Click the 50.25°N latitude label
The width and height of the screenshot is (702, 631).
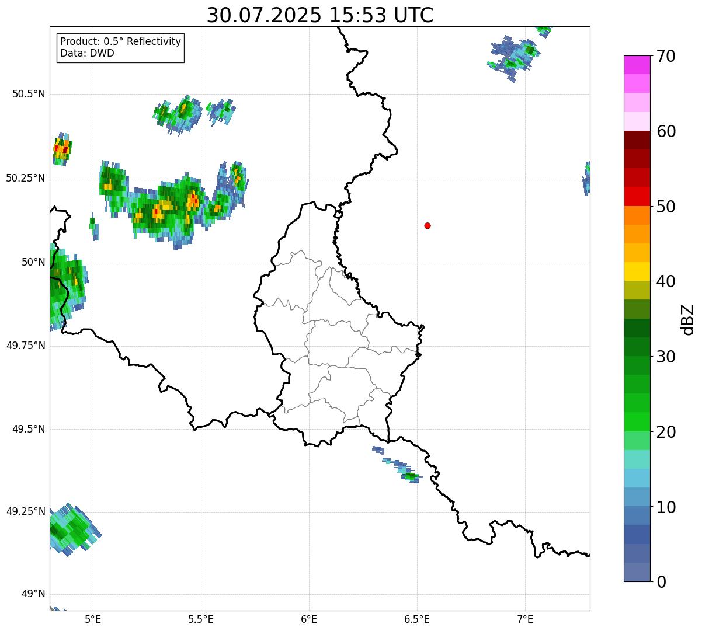pos(25,178)
